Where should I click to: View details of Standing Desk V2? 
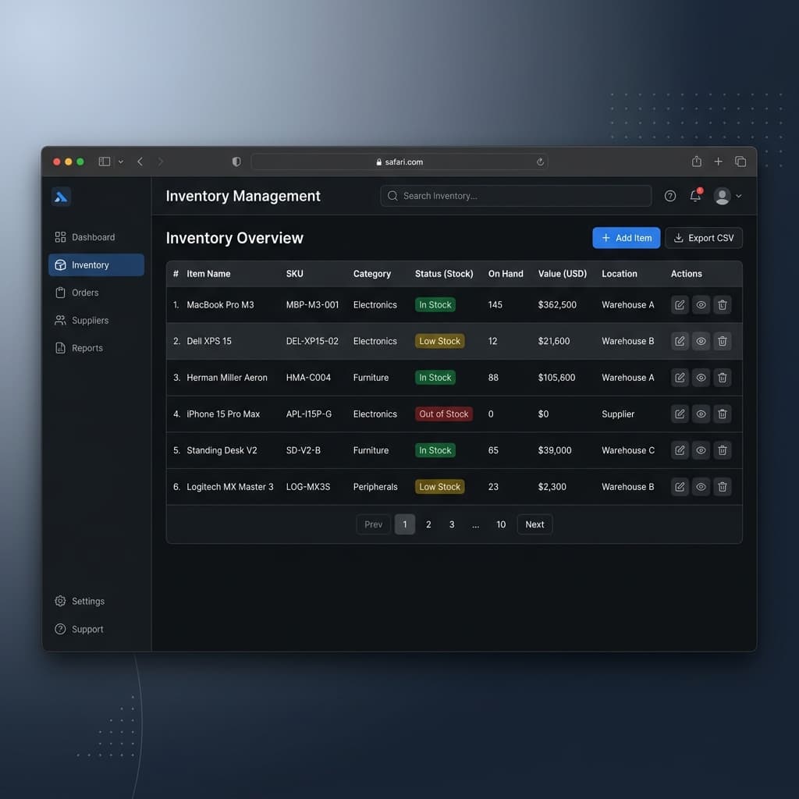click(x=701, y=450)
